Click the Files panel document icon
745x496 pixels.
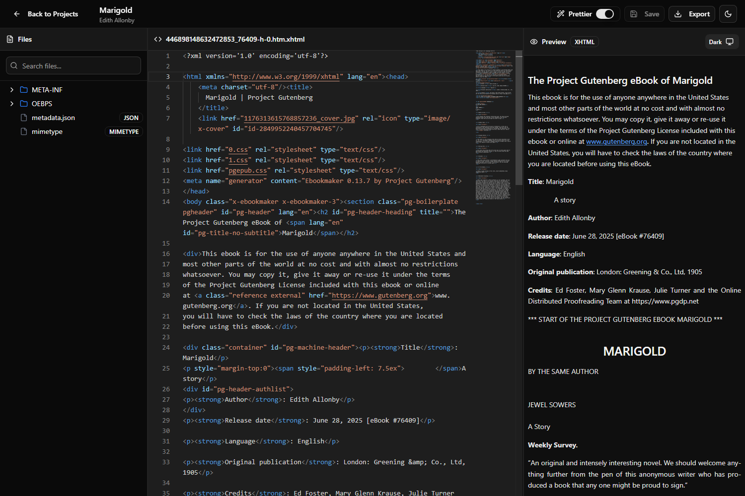click(9, 39)
